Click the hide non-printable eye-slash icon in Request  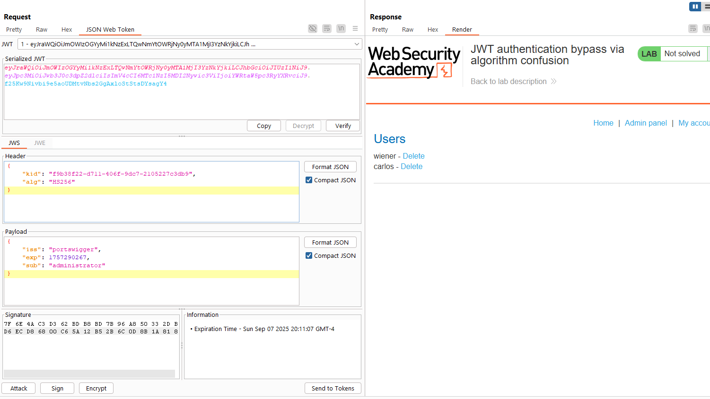click(x=313, y=29)
